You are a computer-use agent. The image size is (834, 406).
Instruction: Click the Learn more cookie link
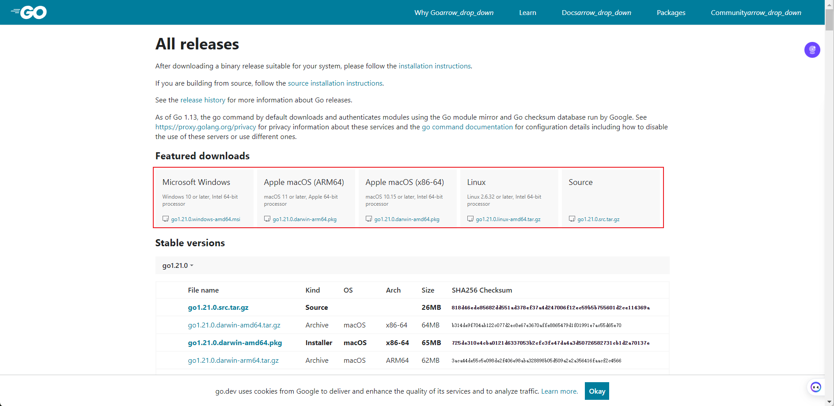point(559,391)
